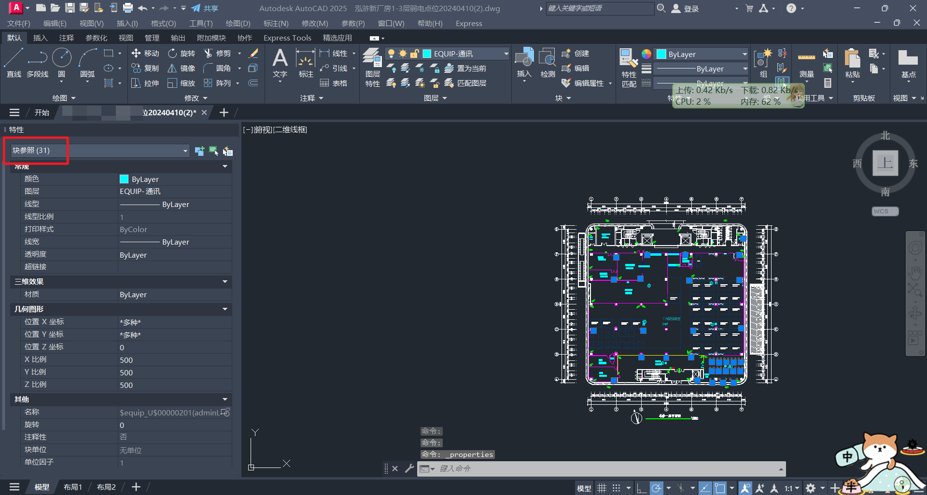Image resolution: width=927 pixels, height=495 pixels.
Task: Toggle polar tracking in status bar
Action: point(656,488)
